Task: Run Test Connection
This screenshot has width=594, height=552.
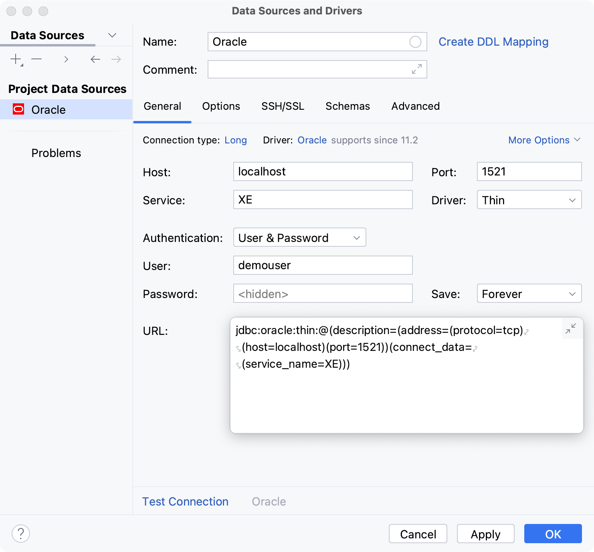Action: pyautogui.click(x=185, y=501)
